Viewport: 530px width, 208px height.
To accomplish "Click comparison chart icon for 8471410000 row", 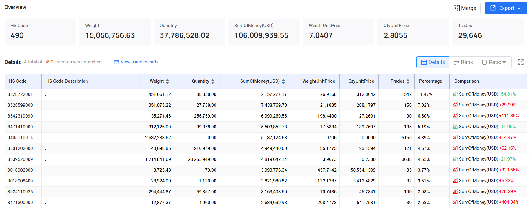I will pyautogui.click(x=455, y=127).
